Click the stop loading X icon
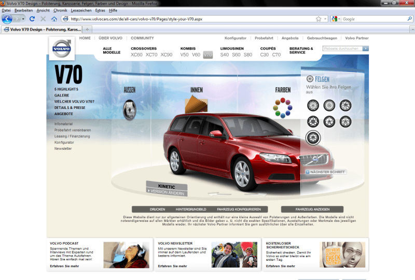This screenshot has height=280, width=415. (43, 19)
